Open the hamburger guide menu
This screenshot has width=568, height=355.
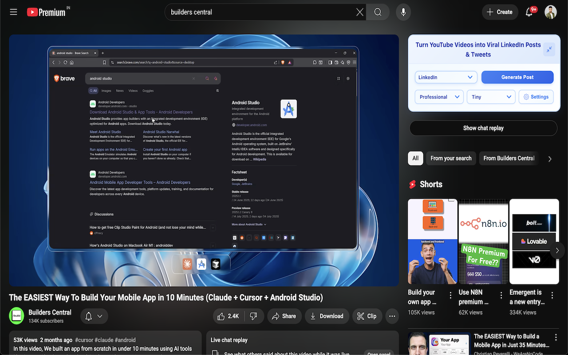point(13,12)
